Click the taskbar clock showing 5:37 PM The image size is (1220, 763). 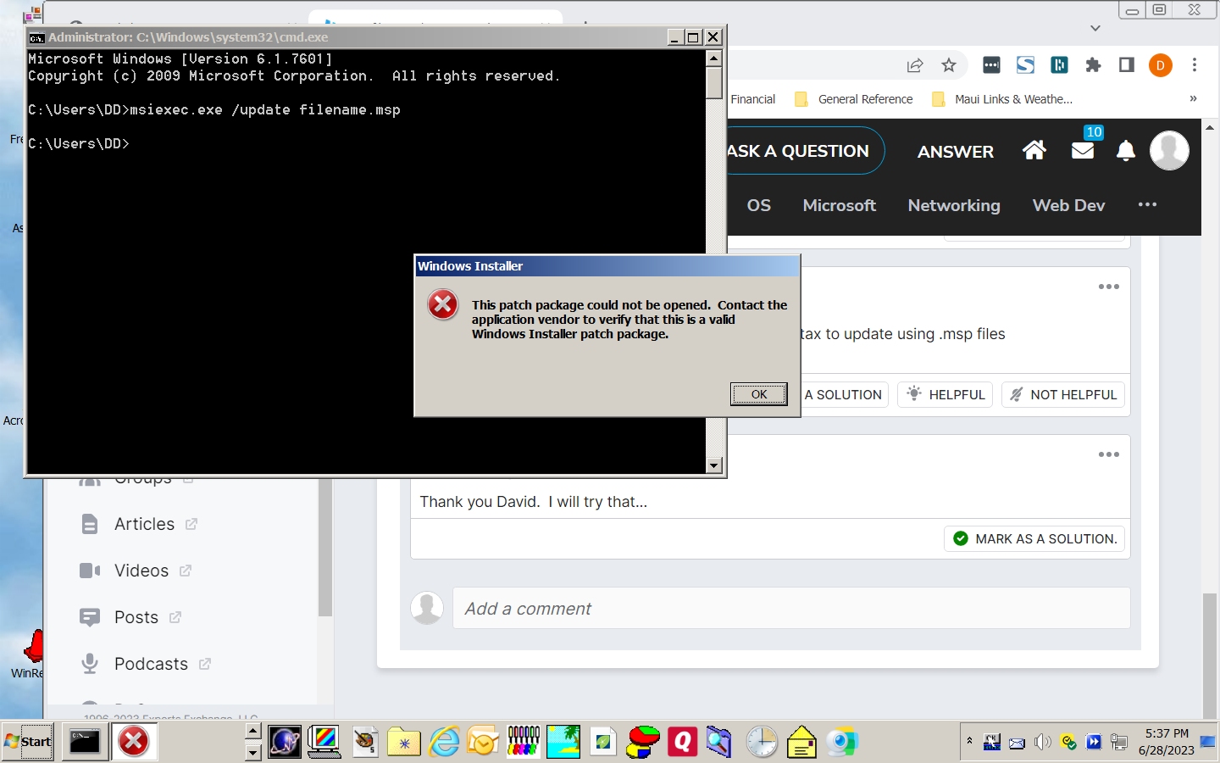point(1167,742)
